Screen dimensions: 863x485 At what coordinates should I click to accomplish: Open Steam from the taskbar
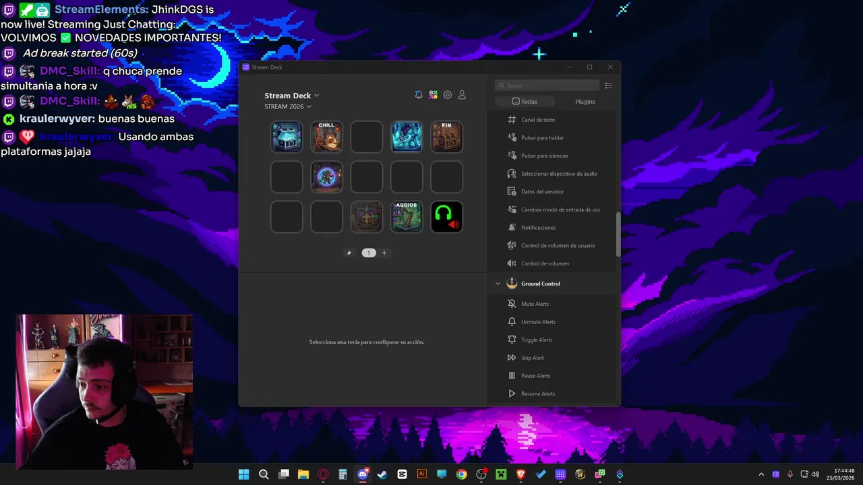point(382,474)
